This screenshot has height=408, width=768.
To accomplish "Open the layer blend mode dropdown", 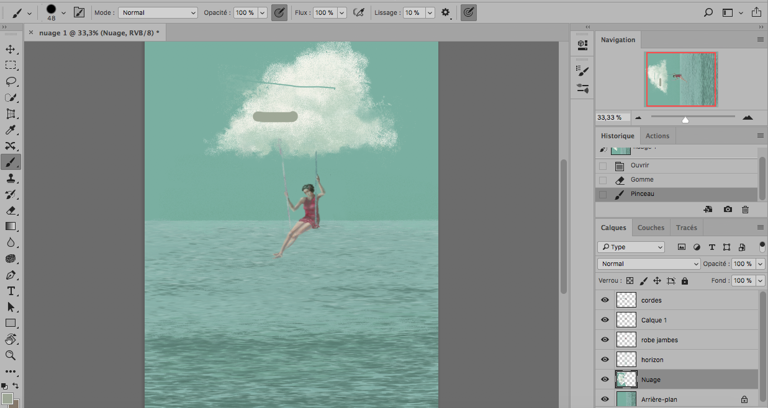I will (649, 264).
